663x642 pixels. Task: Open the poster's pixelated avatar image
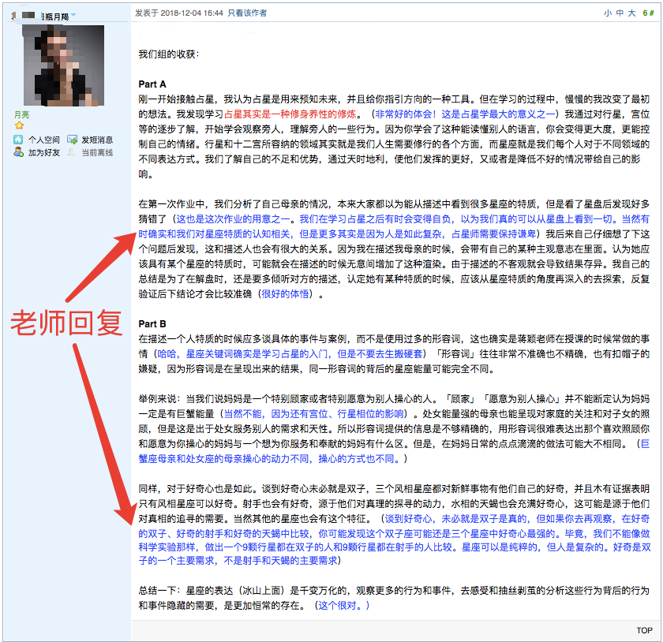(64, 65)
